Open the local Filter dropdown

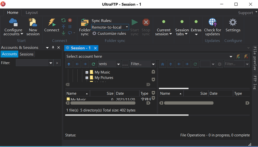[x=153, y=64]
